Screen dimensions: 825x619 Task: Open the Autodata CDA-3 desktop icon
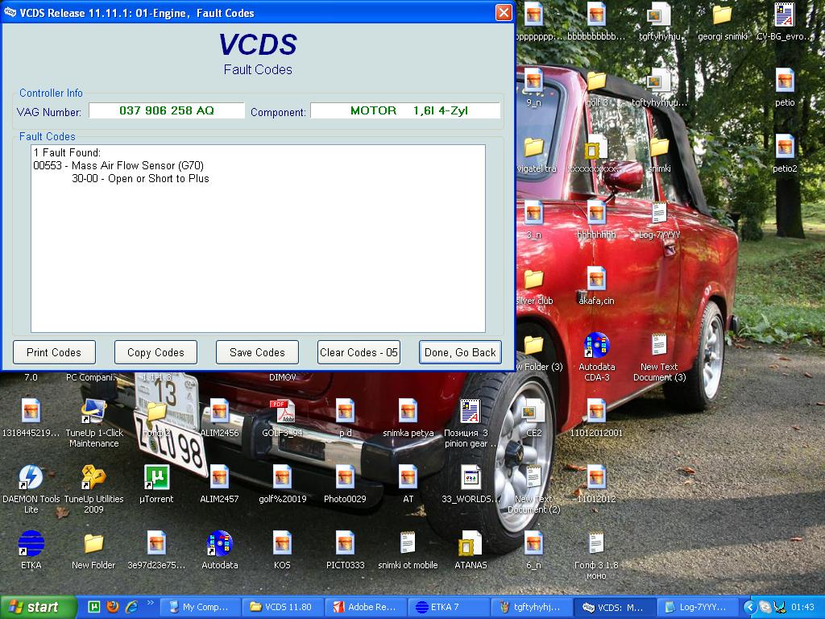[596, 346]
